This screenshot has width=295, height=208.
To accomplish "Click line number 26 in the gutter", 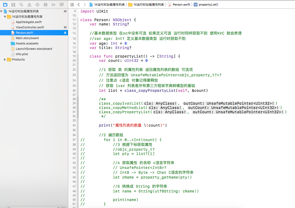I will point(74,90).
